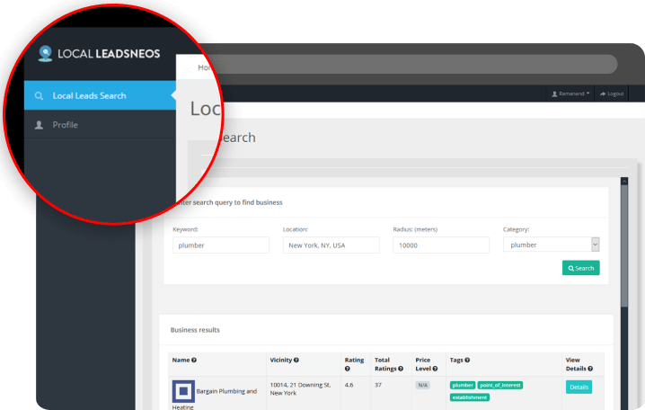Viewport: 645px width, 410px height.
Task: Open the Profile sidebar item
Action: pyautogui.click(x=100, y=125)
